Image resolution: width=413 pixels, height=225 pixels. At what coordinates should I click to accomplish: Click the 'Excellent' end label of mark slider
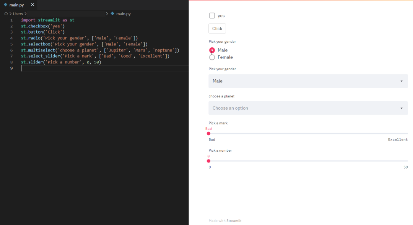pyautogui.click(x=398, y=139)
